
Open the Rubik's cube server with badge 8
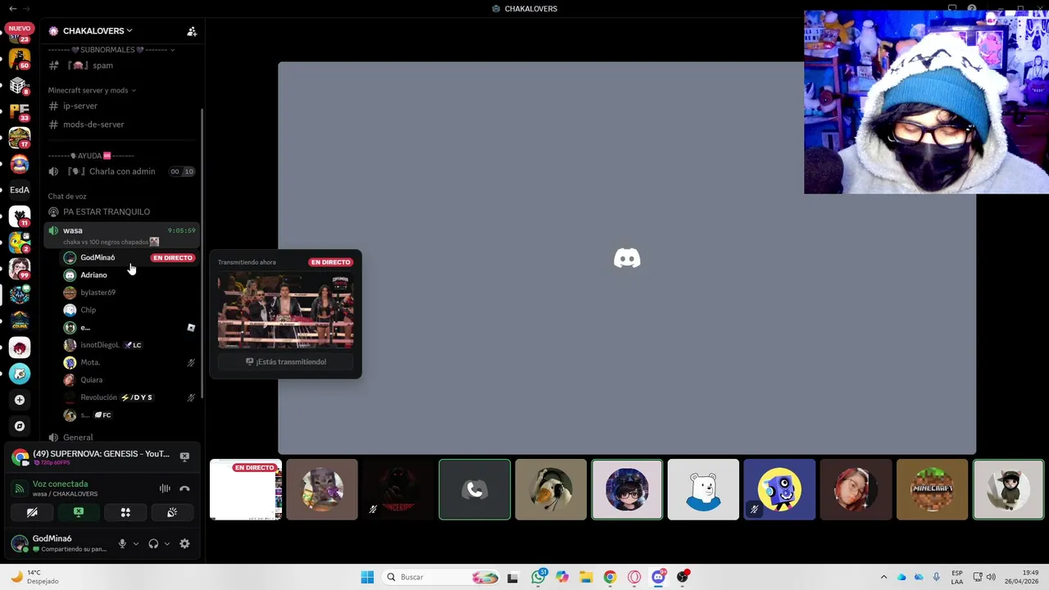click(x=20, y=86)
